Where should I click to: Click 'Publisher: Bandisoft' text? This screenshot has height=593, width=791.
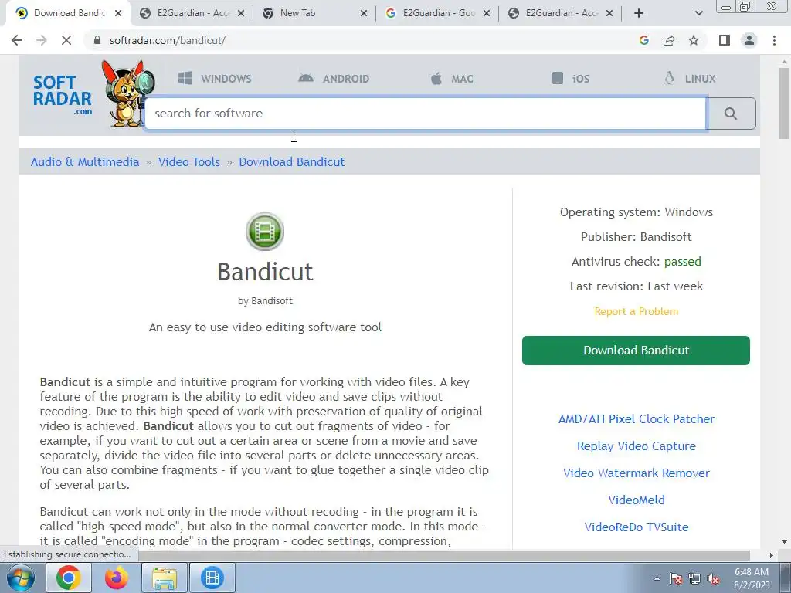pyautogui.click(x=637, y=237)
